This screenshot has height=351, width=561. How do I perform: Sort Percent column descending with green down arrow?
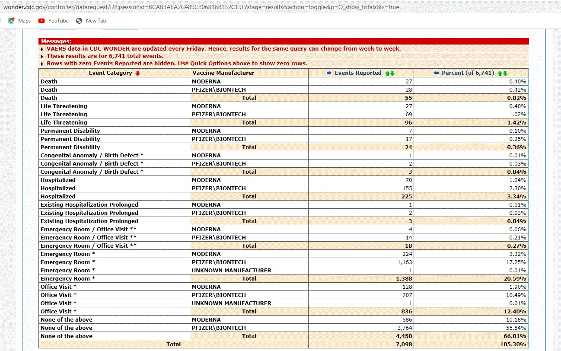(x=505, y=73)
